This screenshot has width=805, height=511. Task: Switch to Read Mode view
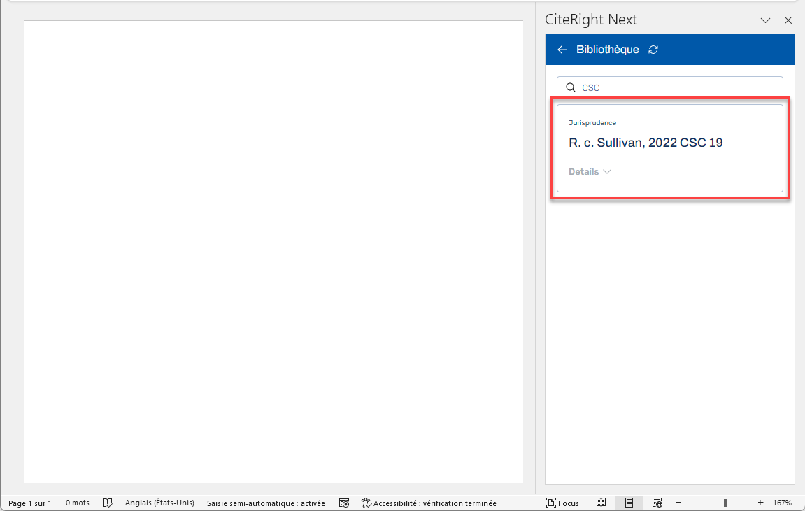pos(601,503)
